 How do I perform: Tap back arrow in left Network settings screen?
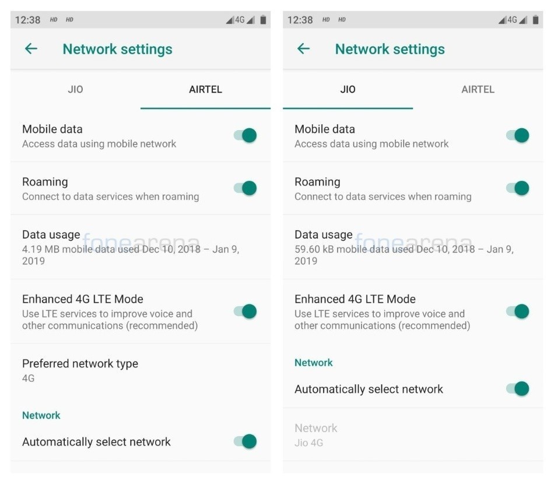31,49
